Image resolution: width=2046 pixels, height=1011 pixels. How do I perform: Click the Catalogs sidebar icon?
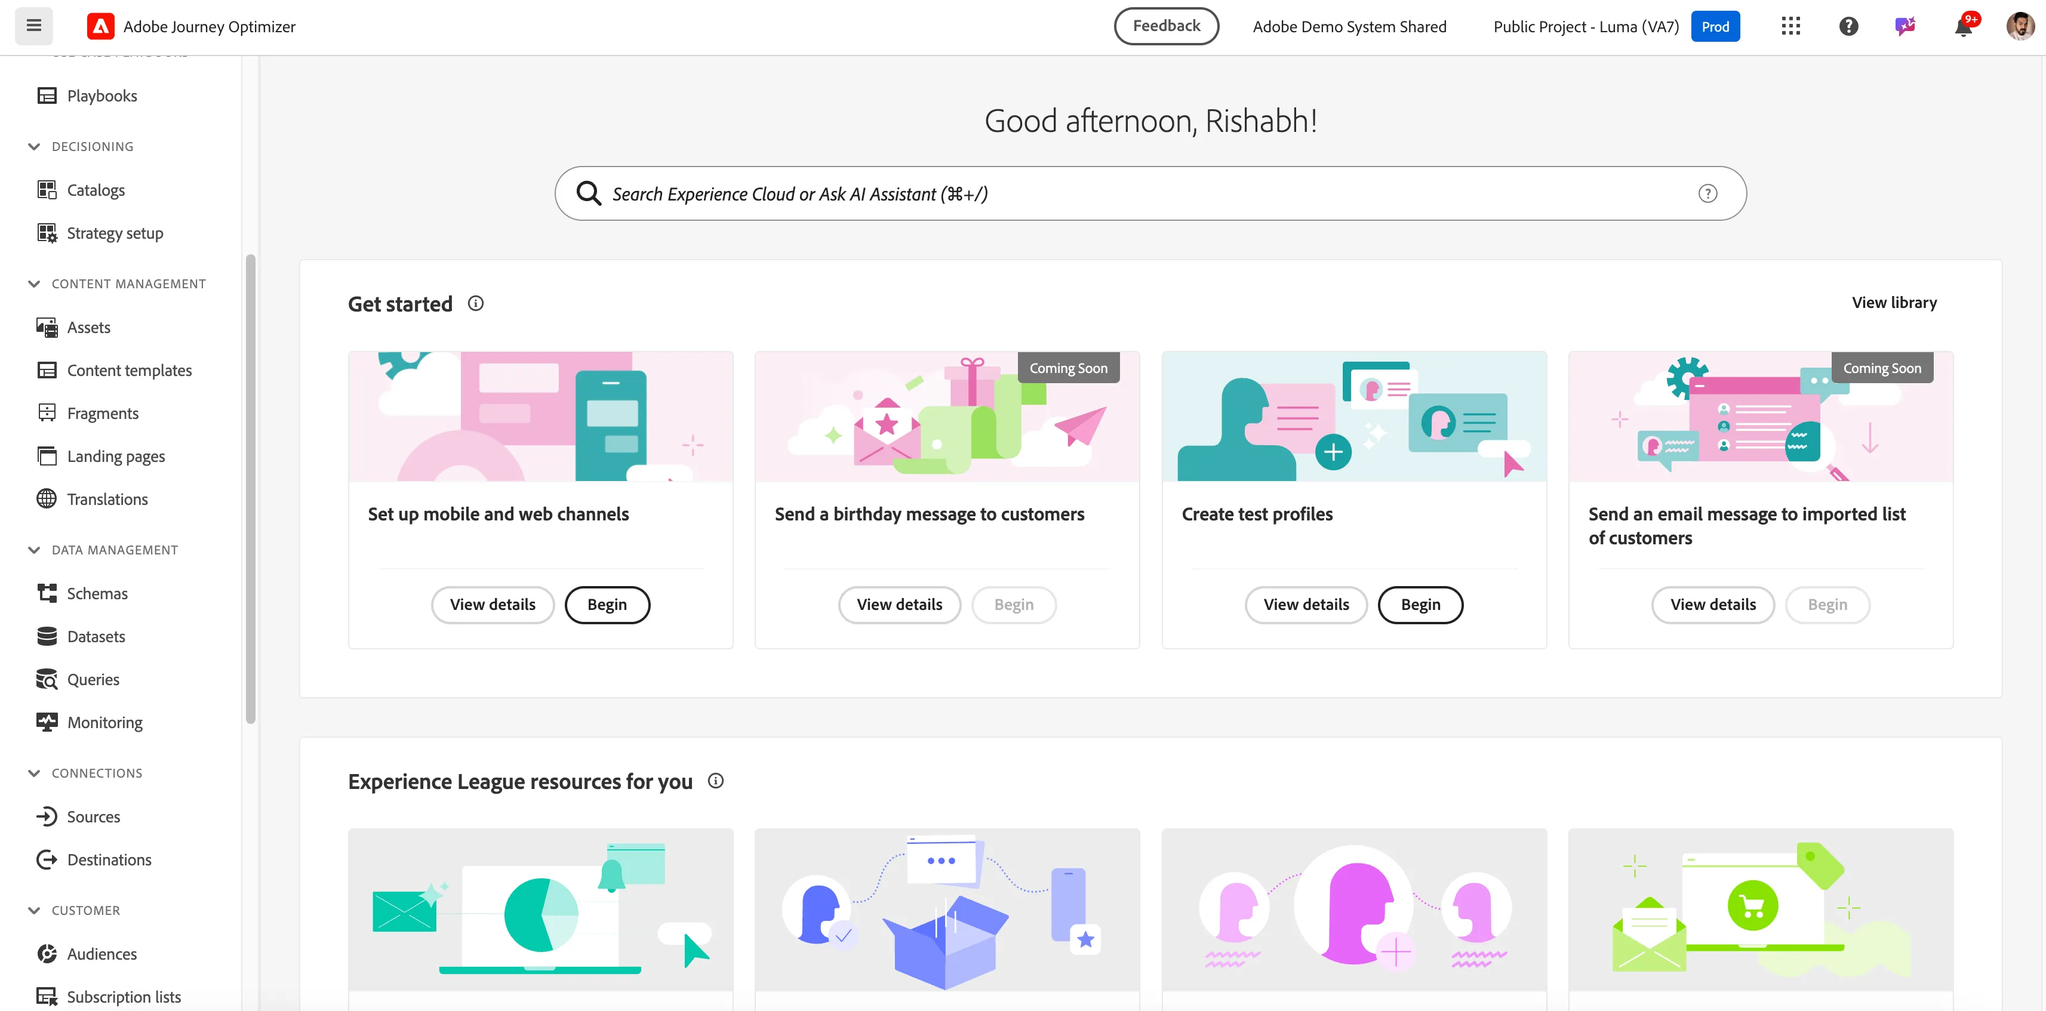coord(47,190)
